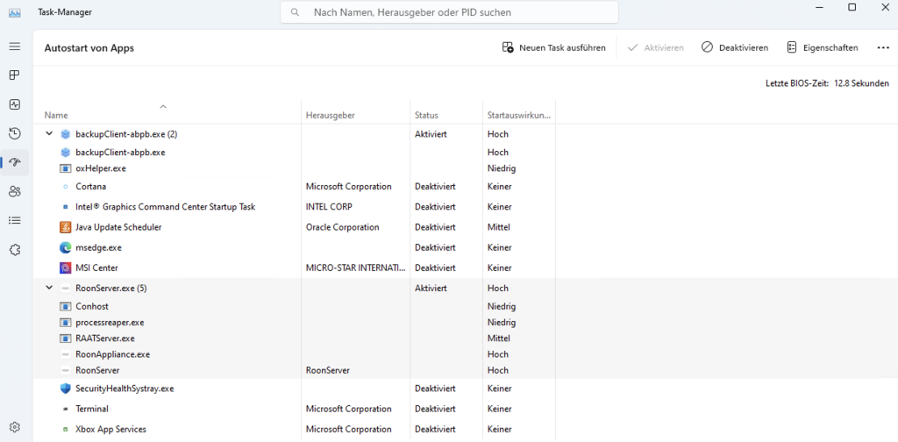Image resolution: width=898 pixels, height=442 pixels.
Task: Open Eigenschaften of selected item
Action: pos(823,47)
